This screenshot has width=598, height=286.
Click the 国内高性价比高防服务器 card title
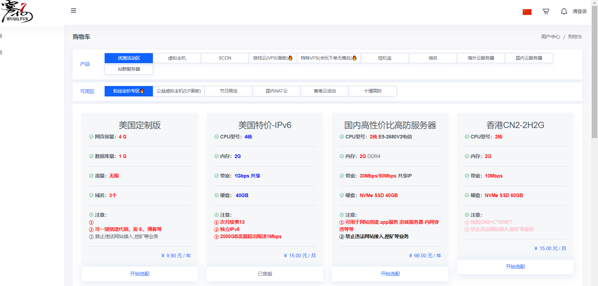click(390, 125)
